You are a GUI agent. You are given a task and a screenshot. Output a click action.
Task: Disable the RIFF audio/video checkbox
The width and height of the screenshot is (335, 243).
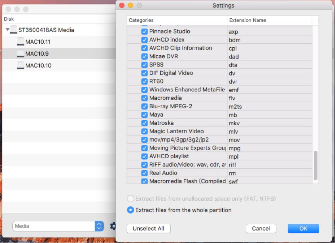coord(144,165)
